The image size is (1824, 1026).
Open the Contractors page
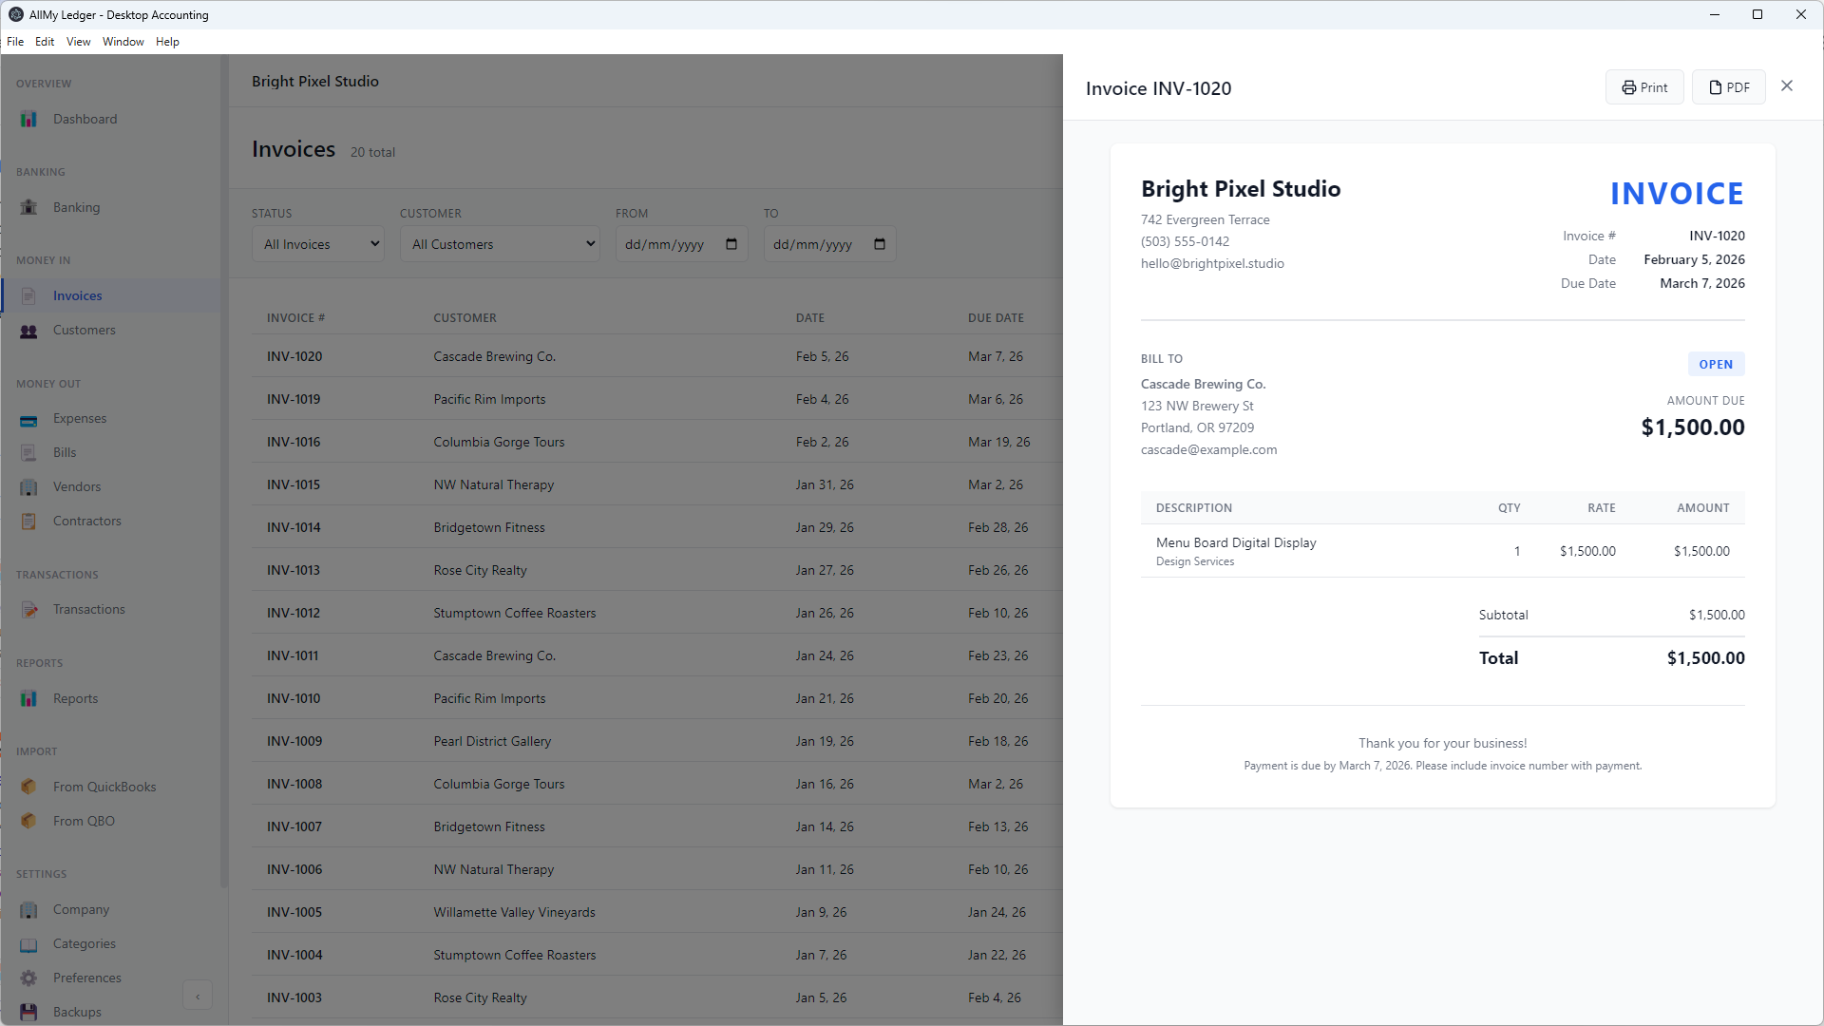86,521
